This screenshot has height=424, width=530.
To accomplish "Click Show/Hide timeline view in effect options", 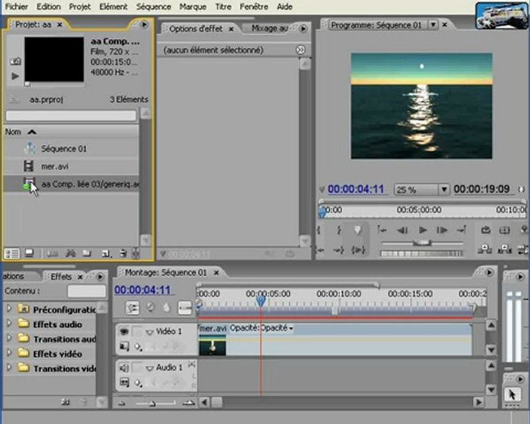I will click(x=300, y=50).
